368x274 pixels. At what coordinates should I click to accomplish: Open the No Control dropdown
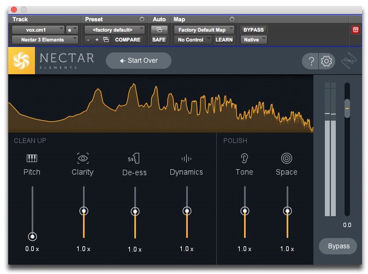(193, 40)
